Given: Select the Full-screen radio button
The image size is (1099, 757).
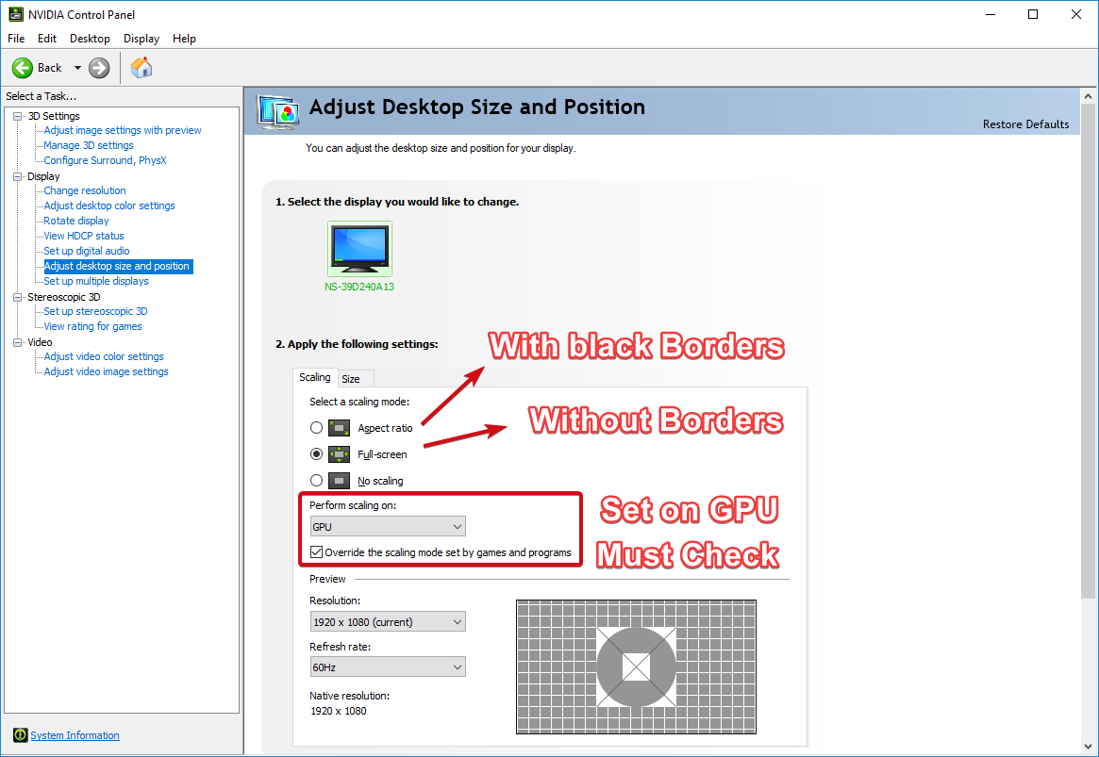Looking at the screenshot, I should [x=317, y=454].
